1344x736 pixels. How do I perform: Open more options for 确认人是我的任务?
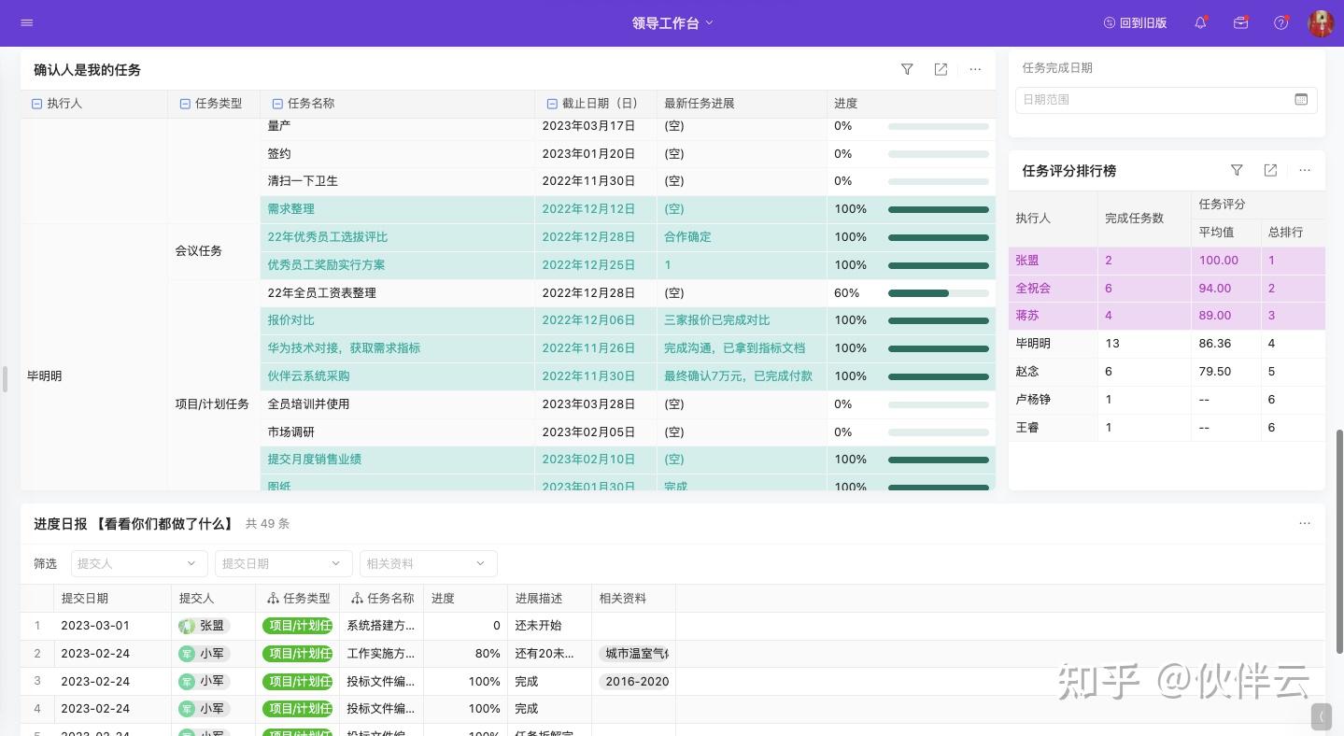coord(975,69)
